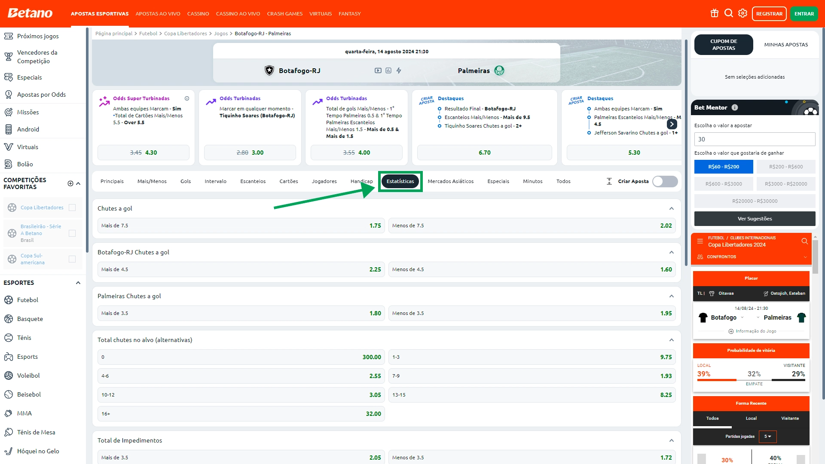This screenshot has width=825, height=464.
Task: Open Próximos jogos sidebar icon
Action: [9, 36]
